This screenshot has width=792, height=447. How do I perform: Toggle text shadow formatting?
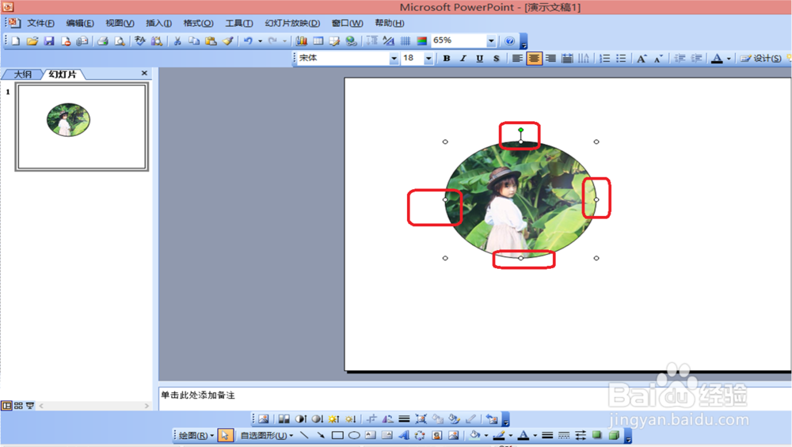pos(497,59)
